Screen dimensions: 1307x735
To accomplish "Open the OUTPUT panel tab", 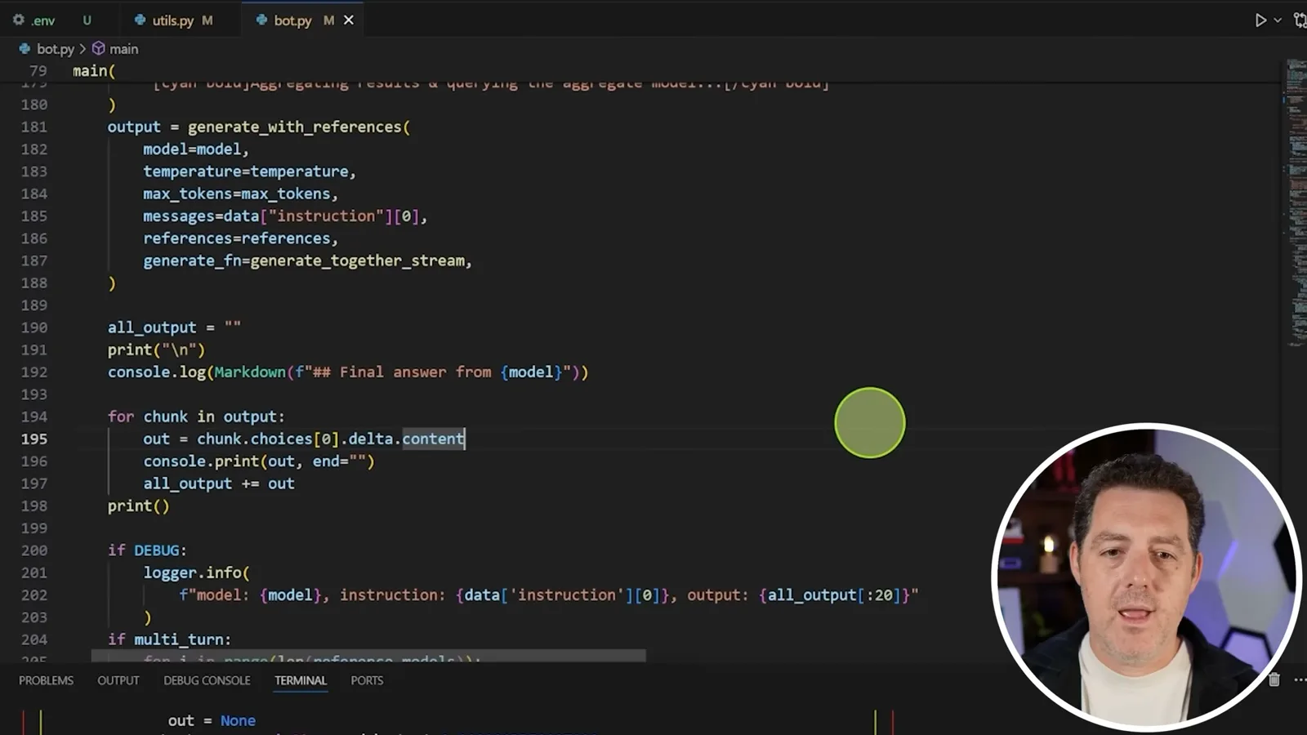I will pyautogui.click(x=118, y=680).
